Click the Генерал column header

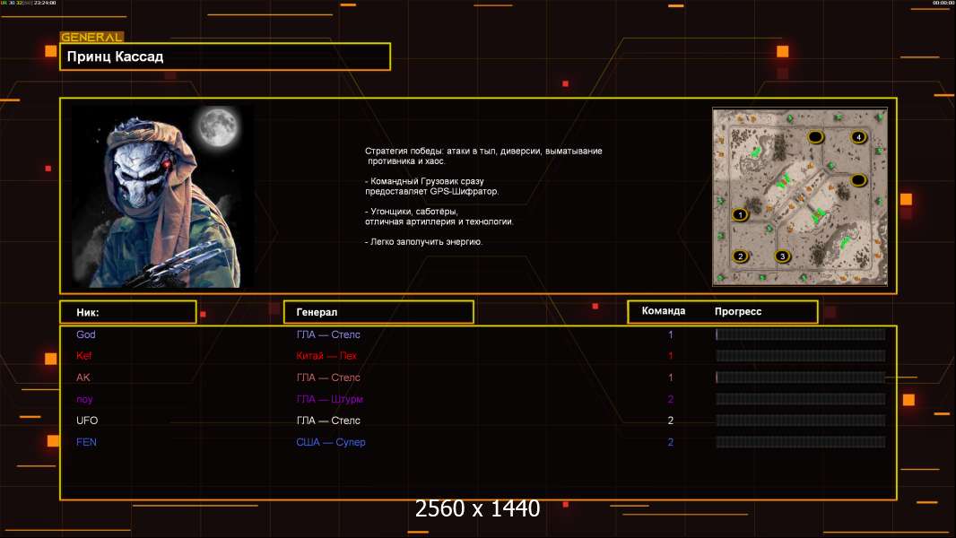[x=378, y=312]
